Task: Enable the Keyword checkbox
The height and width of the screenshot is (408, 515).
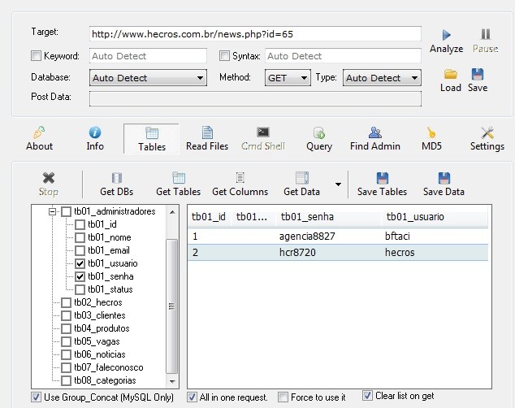Action: [36, 55]
